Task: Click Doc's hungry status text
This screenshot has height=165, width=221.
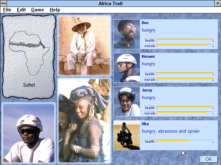Action: (x=148, y=30)
